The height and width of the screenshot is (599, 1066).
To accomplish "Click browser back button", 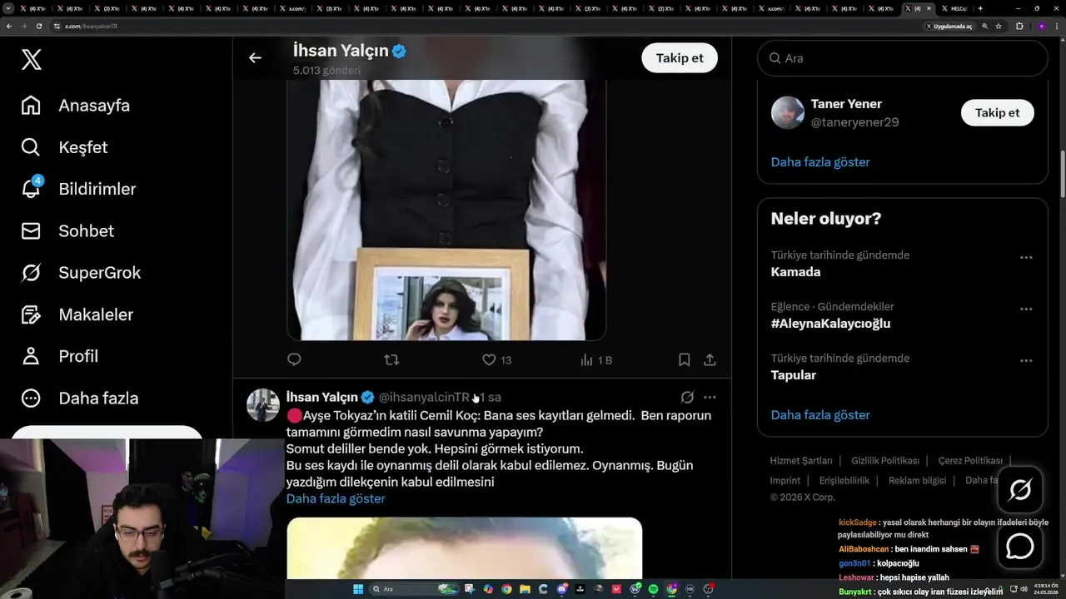I will tap(9, 26).
